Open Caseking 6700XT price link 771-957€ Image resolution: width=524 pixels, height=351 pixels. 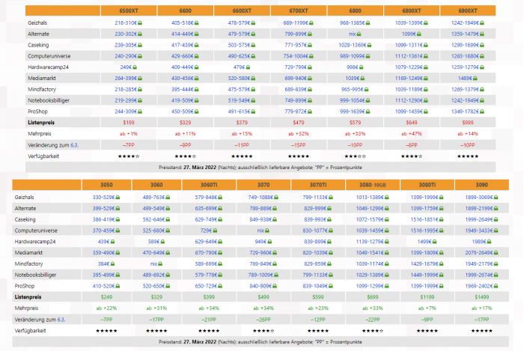point(296,45)
